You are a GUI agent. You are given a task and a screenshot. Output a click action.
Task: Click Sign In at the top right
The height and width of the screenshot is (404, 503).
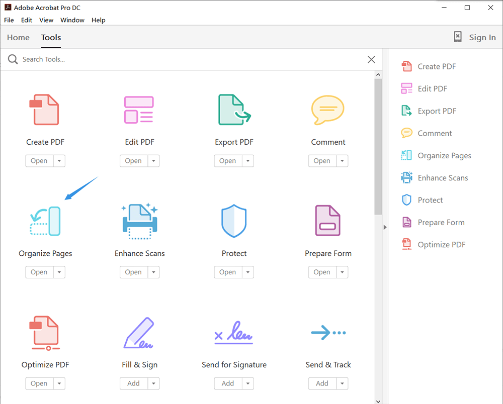pos(482,37)
